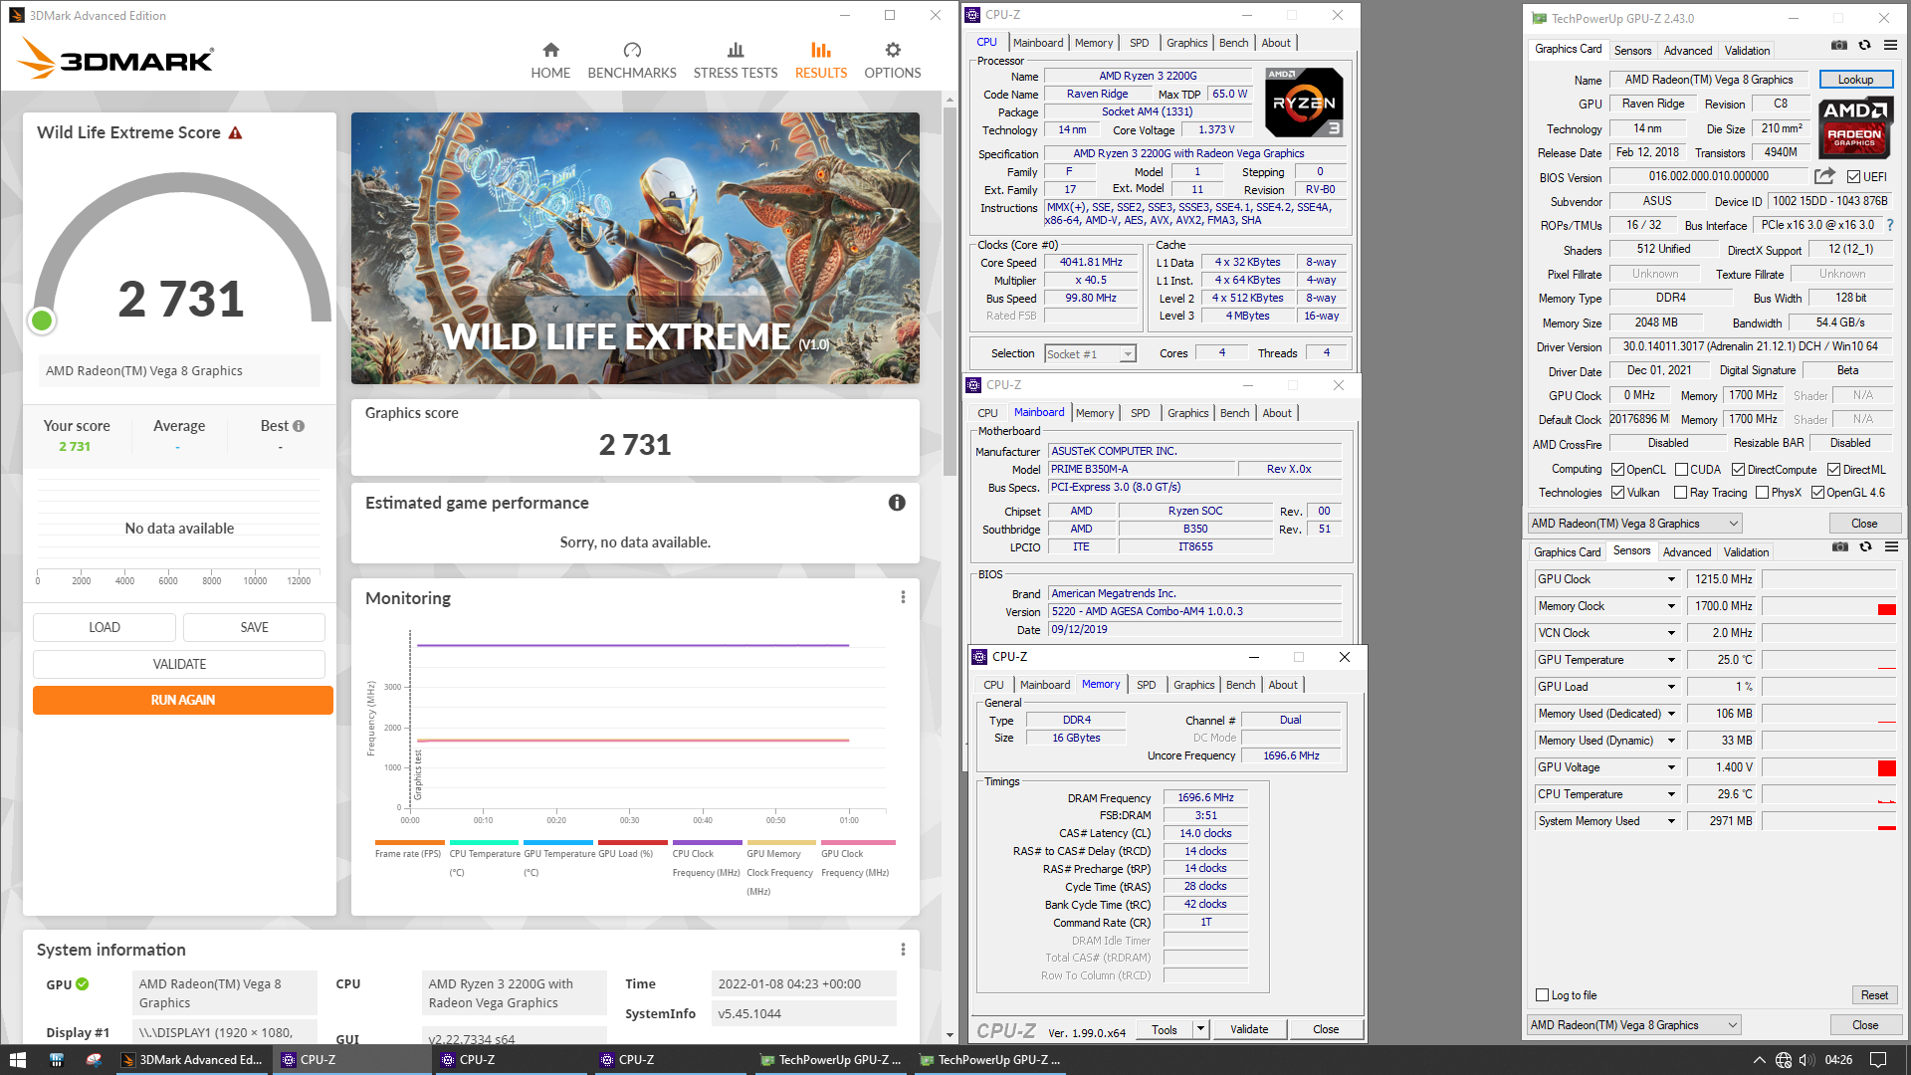Open the notification center in system tray
Viewport: 1911px width, 1075px height.
pos(1878,1060)
